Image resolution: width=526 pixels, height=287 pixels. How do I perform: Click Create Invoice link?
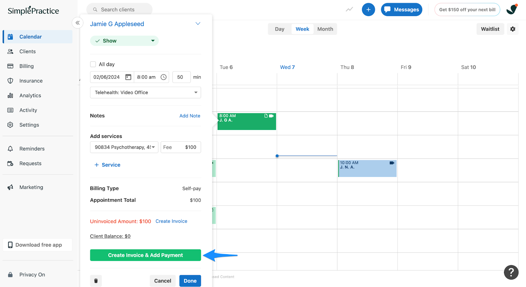click(171, 221)
